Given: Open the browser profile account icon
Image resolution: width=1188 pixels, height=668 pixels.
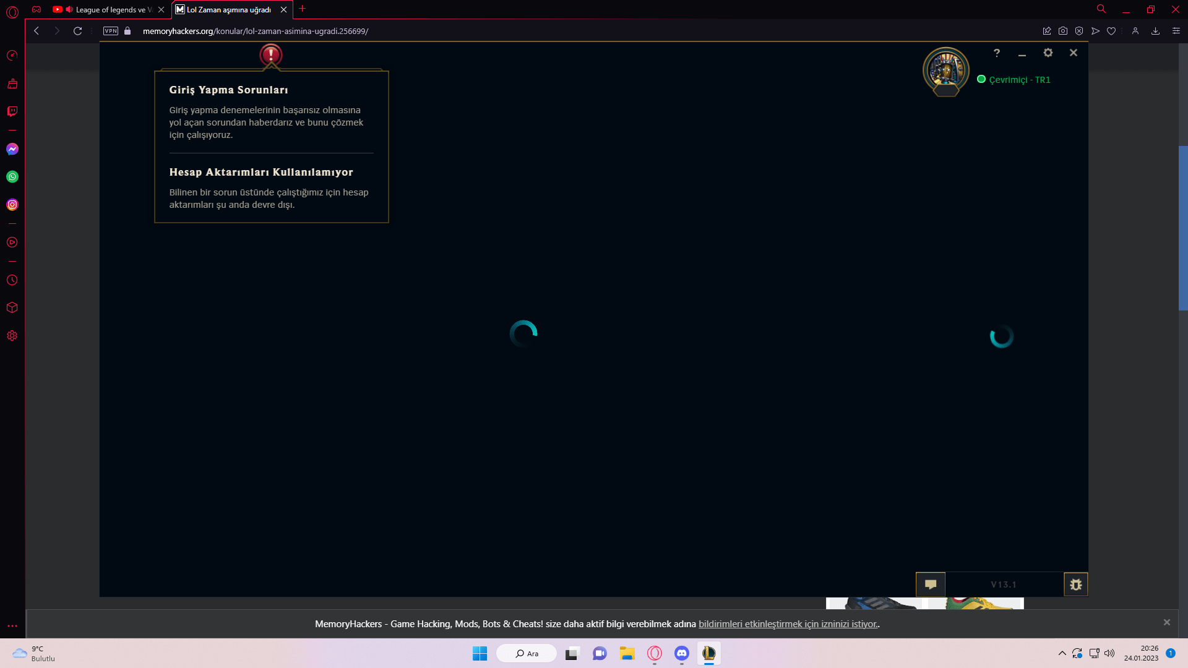Looking at the screenshot, I should (x=1135, y=31).
